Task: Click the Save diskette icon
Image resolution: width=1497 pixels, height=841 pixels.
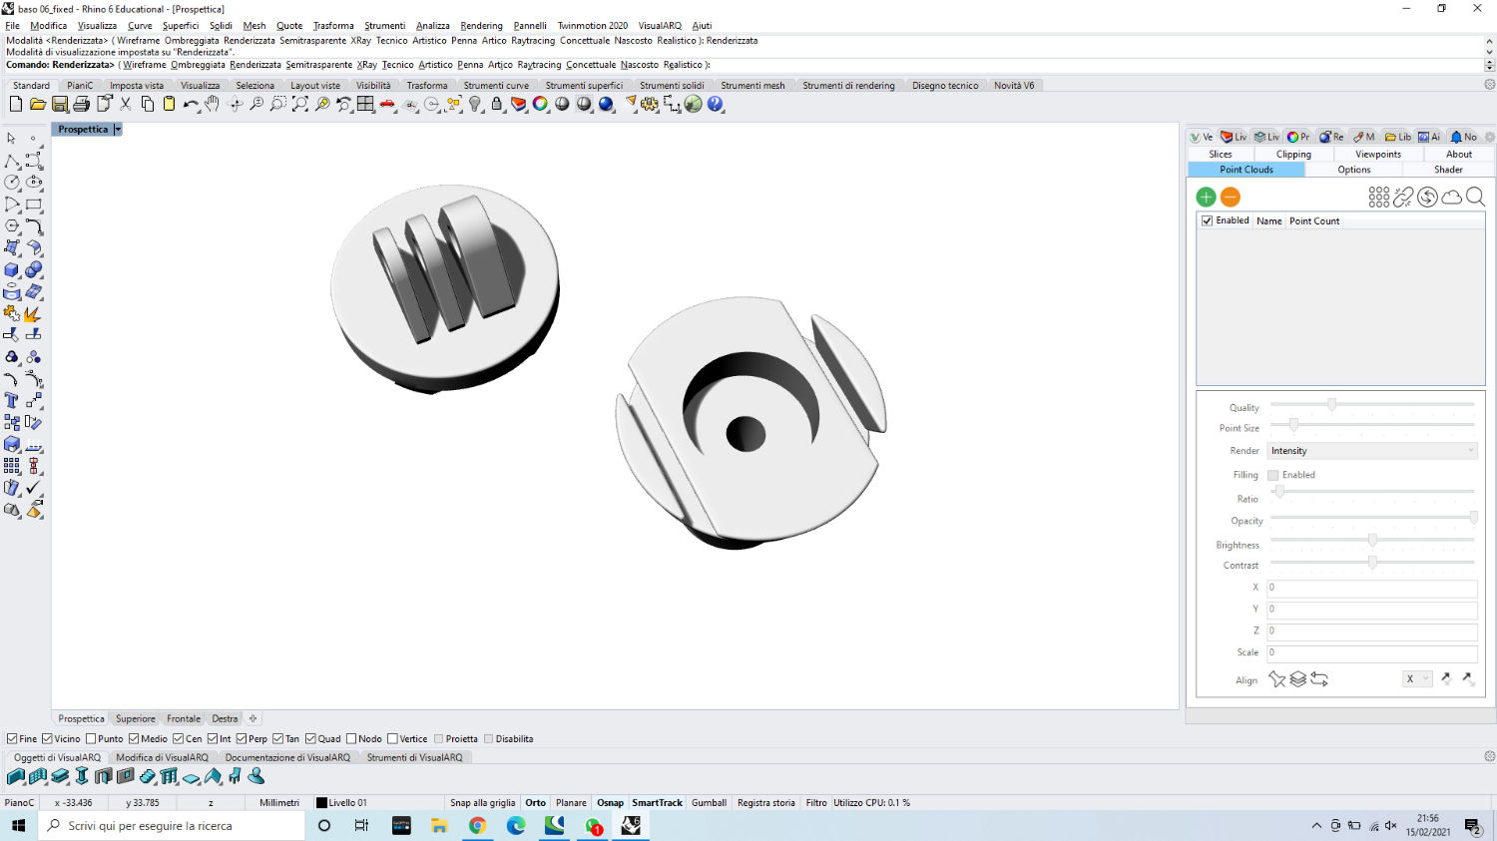Action: [x=60, y=104]
